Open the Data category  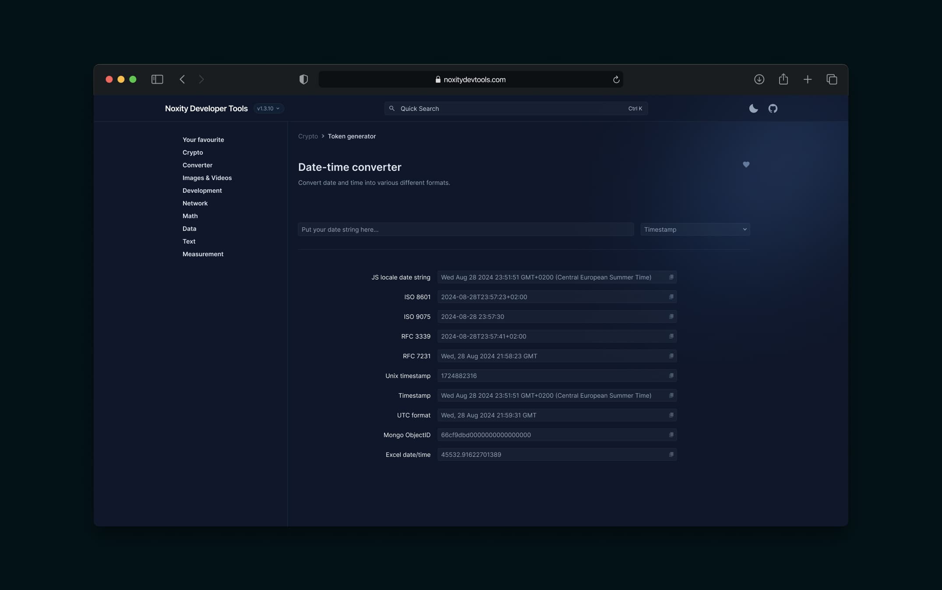pos(189,229)
